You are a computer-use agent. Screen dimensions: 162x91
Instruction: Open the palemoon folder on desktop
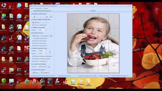[4, 28]
